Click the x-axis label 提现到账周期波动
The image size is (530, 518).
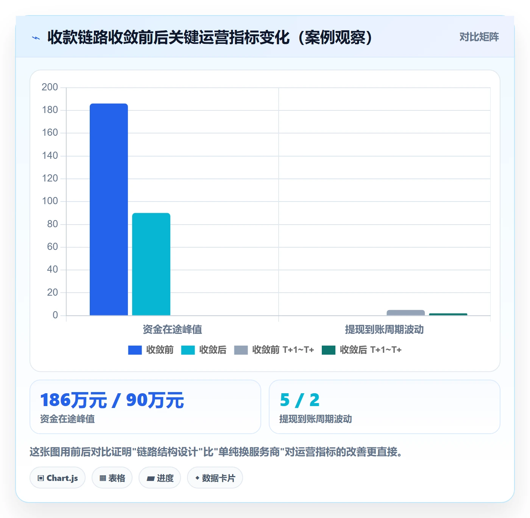click(384, 329)
